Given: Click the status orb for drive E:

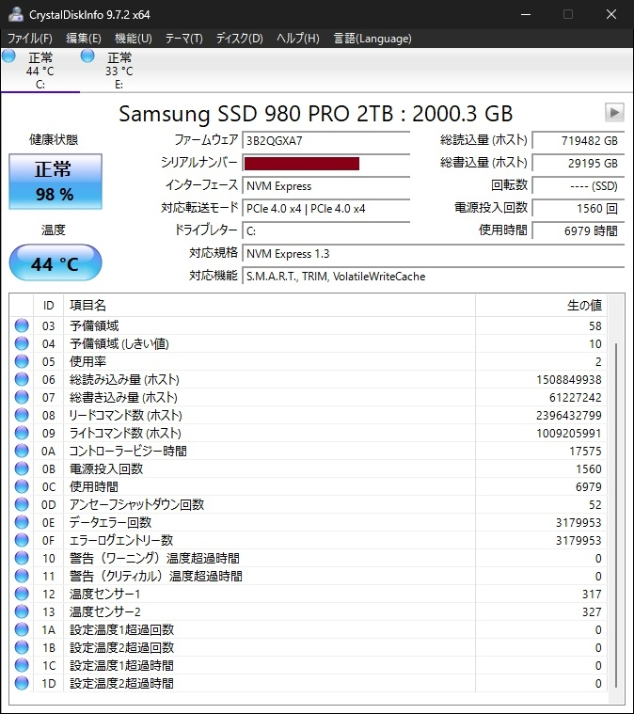Looking at the screenshot, I should tap(87, 56).
